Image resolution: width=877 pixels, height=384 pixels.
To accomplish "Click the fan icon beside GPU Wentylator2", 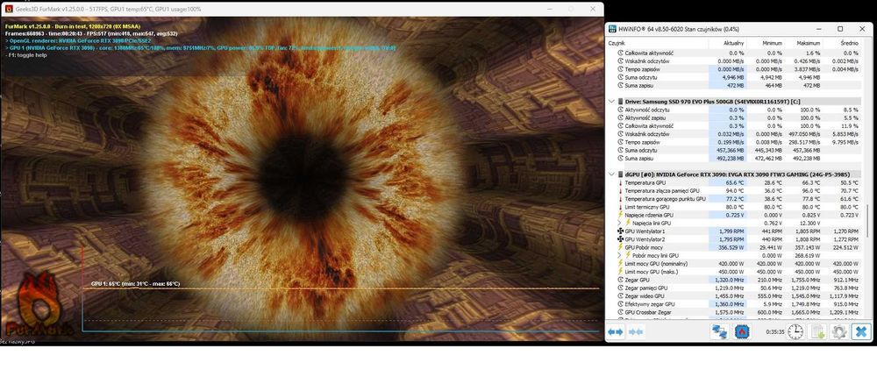I will point(620,239).
